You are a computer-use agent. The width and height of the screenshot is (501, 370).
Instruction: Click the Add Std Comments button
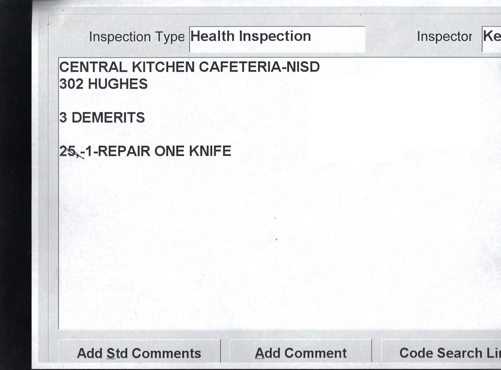click(x=139, y=353)
